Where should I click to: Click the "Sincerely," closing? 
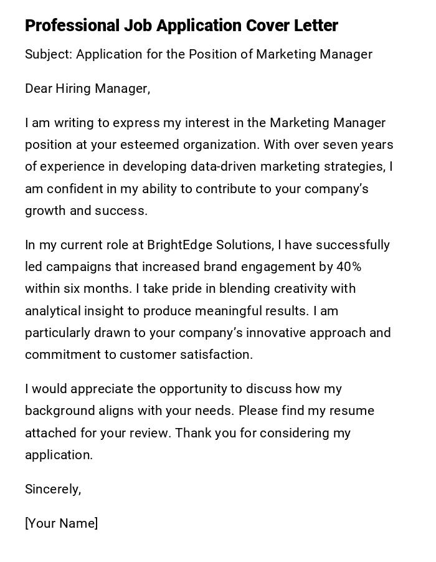click(53, 489)
